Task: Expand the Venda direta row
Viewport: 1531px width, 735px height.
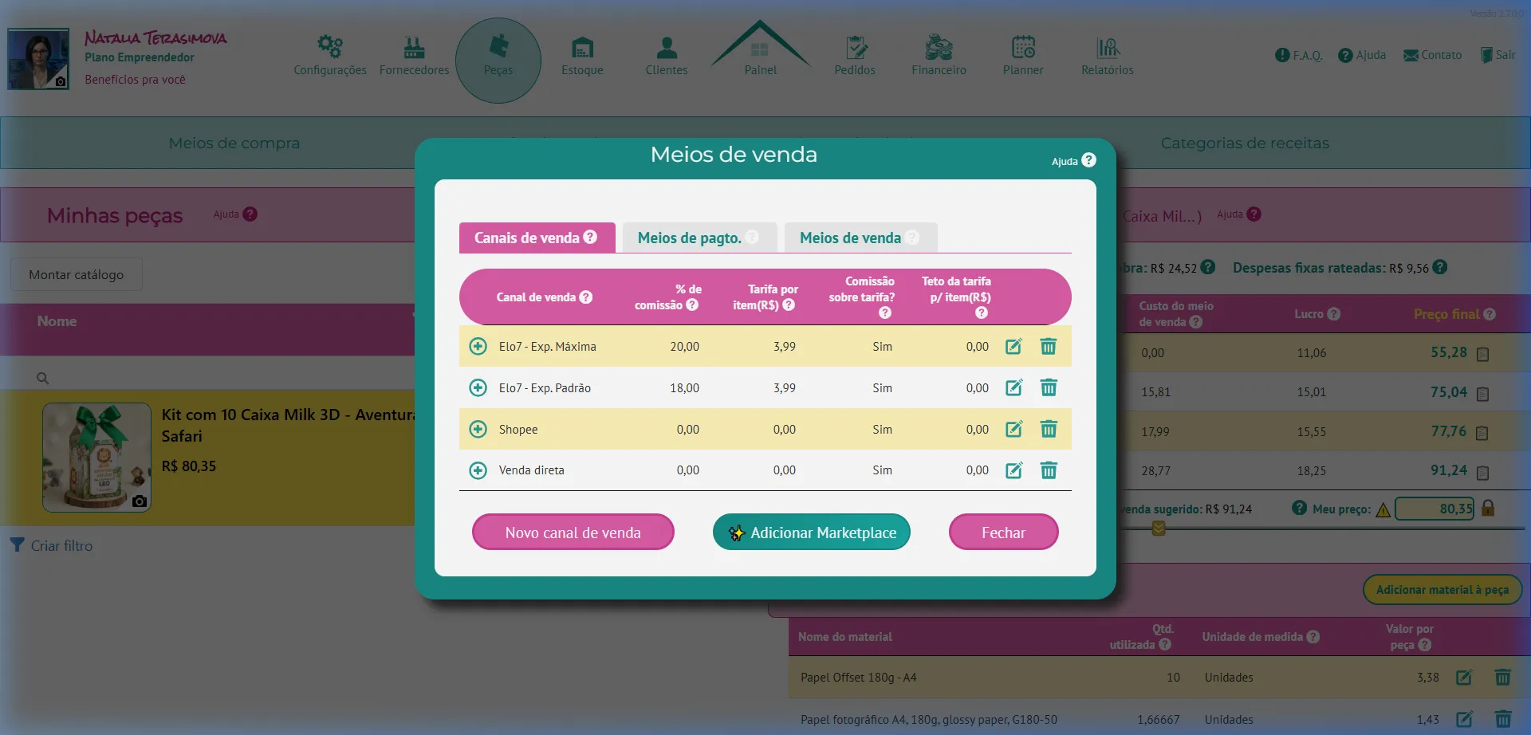Action: (x=478, y=470)
